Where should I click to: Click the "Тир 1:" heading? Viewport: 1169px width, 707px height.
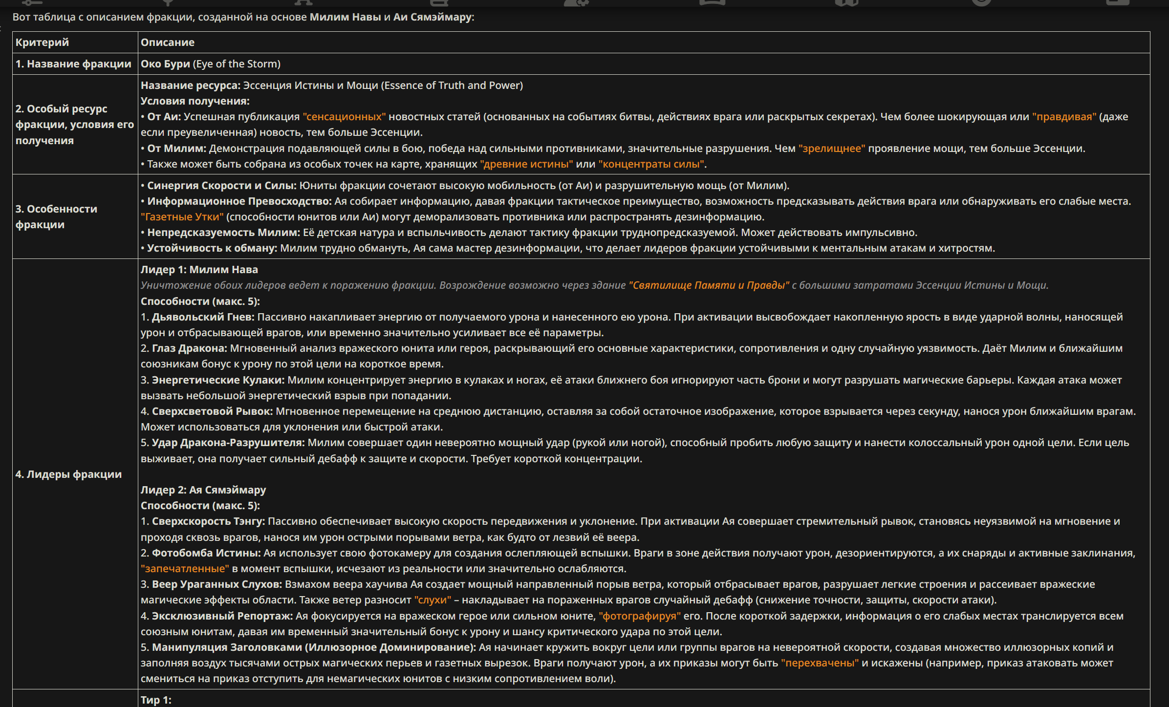(x=156, y=700)
